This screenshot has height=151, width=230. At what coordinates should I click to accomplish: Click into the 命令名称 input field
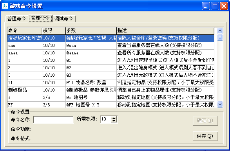53,120
